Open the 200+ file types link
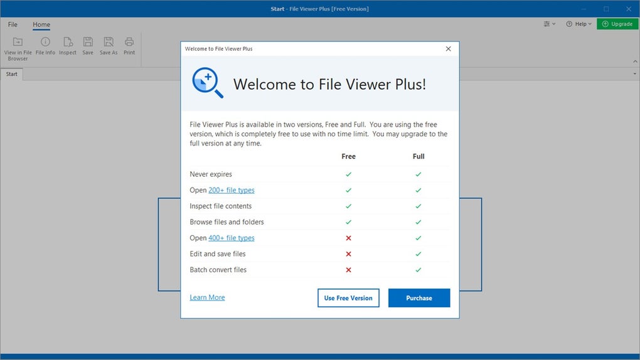The height and width of the screenshot is (360, 640). pos(232,190)
